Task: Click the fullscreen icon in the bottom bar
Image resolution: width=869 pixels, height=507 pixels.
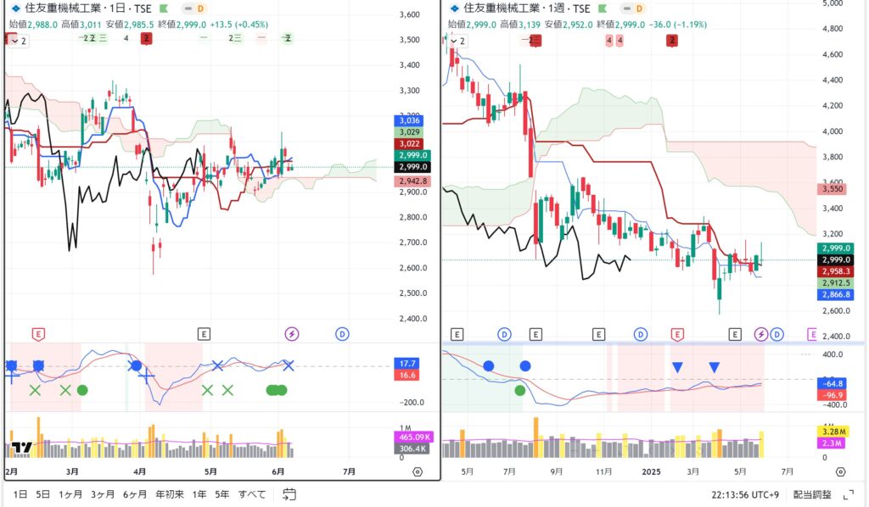Action: click(x=849, y=495)
